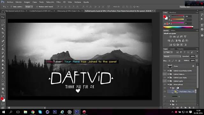Expand the Daftvid Patterns group
The height and width of the screenshot is (115, 204).
pos(168,74)
